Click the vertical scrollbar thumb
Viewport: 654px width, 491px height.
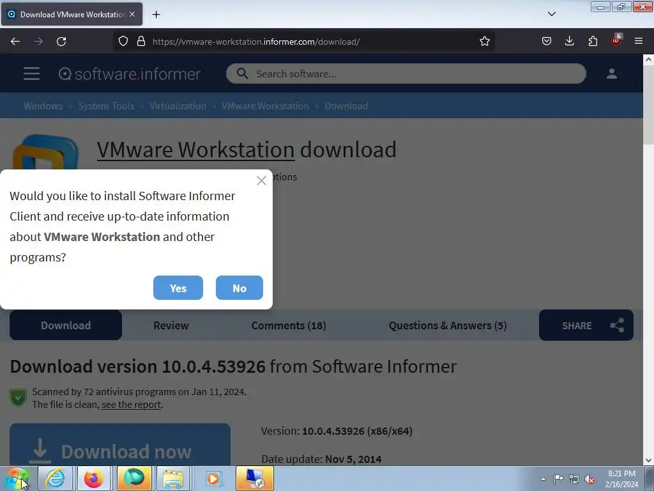click(648, 105)
